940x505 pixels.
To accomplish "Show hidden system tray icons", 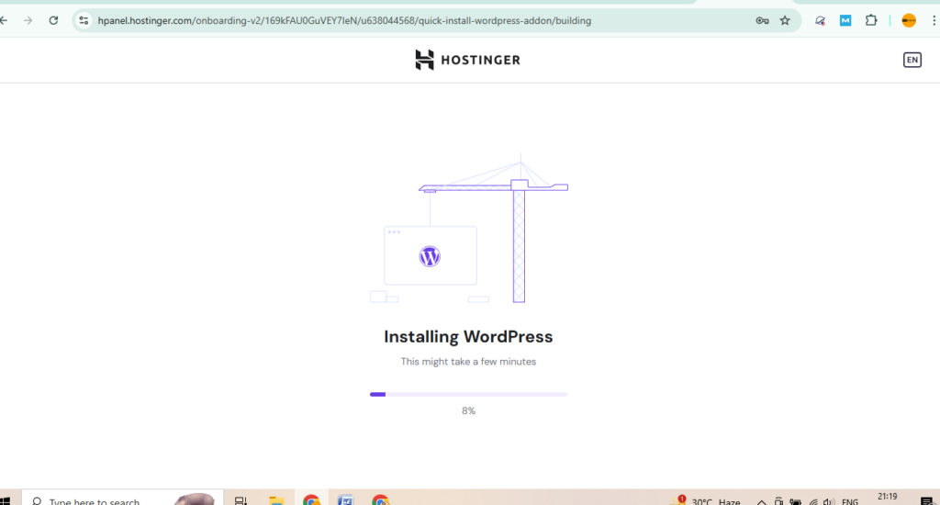I will pos(761,501).
